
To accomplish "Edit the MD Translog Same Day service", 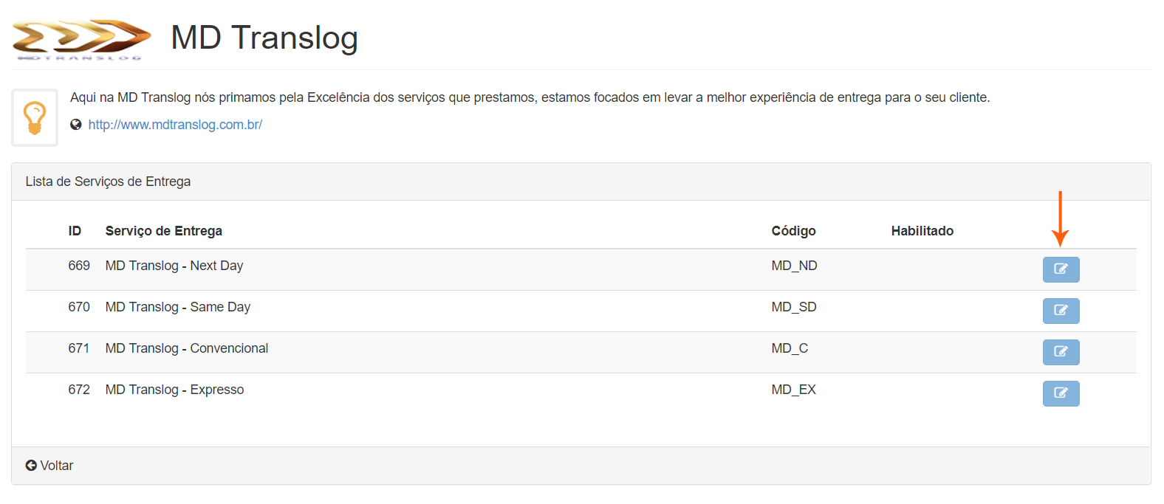I will 1061,311.
